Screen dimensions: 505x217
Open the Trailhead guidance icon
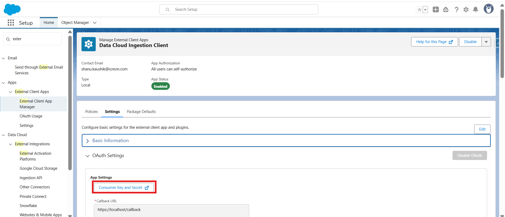click(x=446, y=10)
